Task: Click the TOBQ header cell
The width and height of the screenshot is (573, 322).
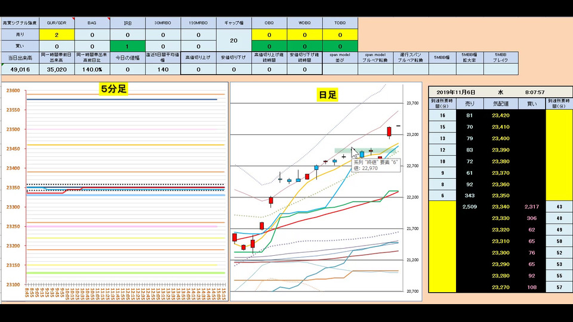Action: pyautogui.click(x=340, y=23)
